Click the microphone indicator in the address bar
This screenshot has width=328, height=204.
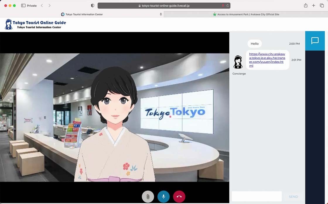coord(223,6)
